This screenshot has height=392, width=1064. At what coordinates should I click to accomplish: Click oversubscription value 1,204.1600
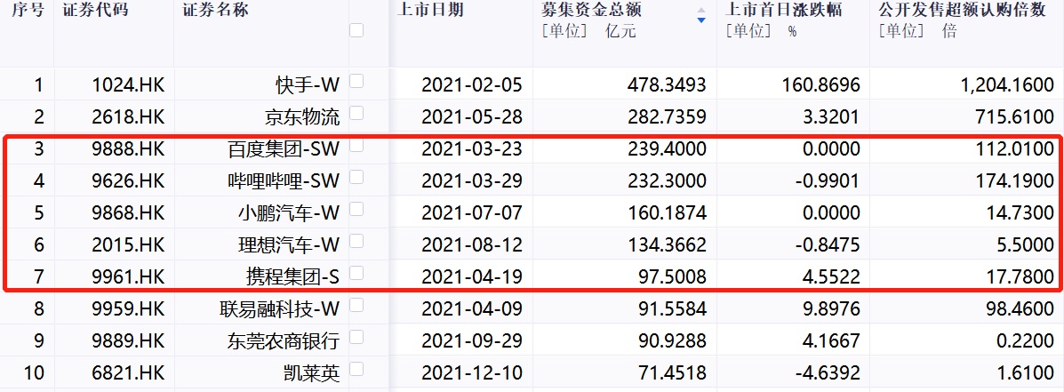(1009, 85)
